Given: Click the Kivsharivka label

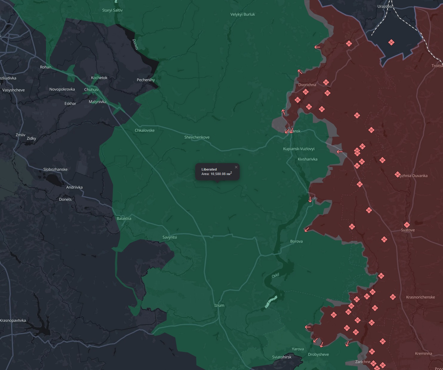Looking at the screenshot, I should pos(307,159).
